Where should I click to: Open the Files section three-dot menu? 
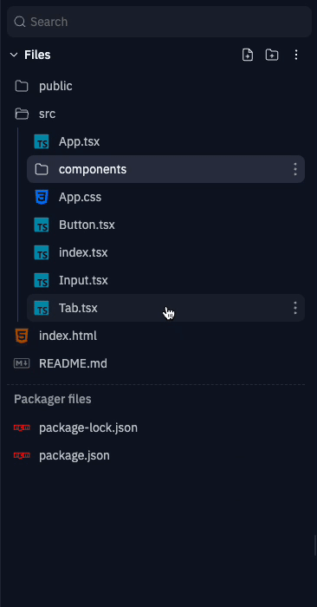click(x=296, y=55)
